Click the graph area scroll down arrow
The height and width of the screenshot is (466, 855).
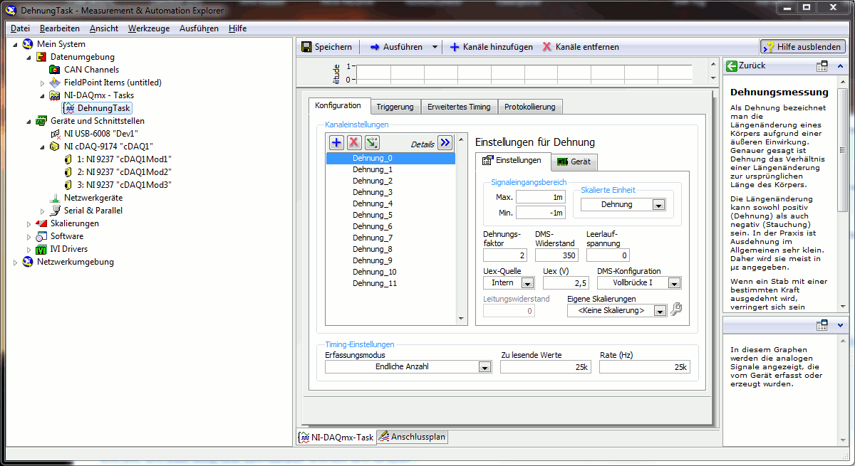713,78
